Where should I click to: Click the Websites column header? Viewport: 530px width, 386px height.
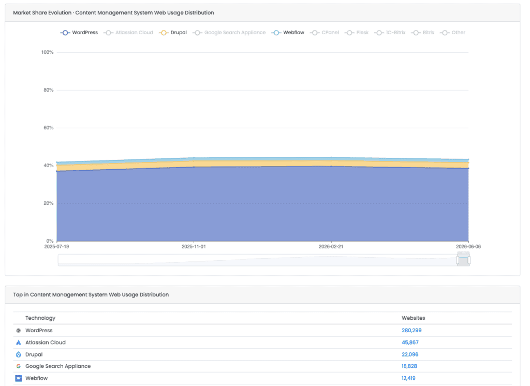point(414,318)
